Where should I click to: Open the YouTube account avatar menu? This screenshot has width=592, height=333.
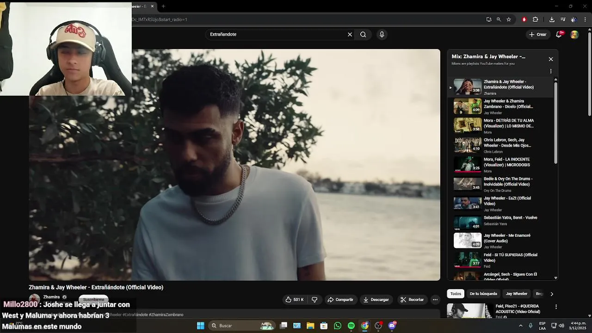[x=574, y=34]
